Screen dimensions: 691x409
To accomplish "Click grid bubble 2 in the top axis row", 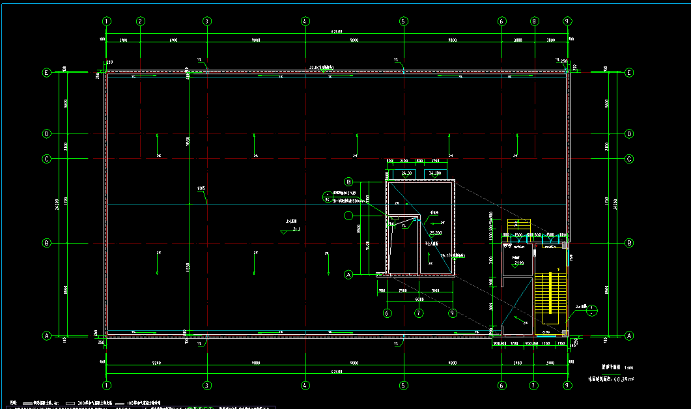I will [x=140, y=21].
